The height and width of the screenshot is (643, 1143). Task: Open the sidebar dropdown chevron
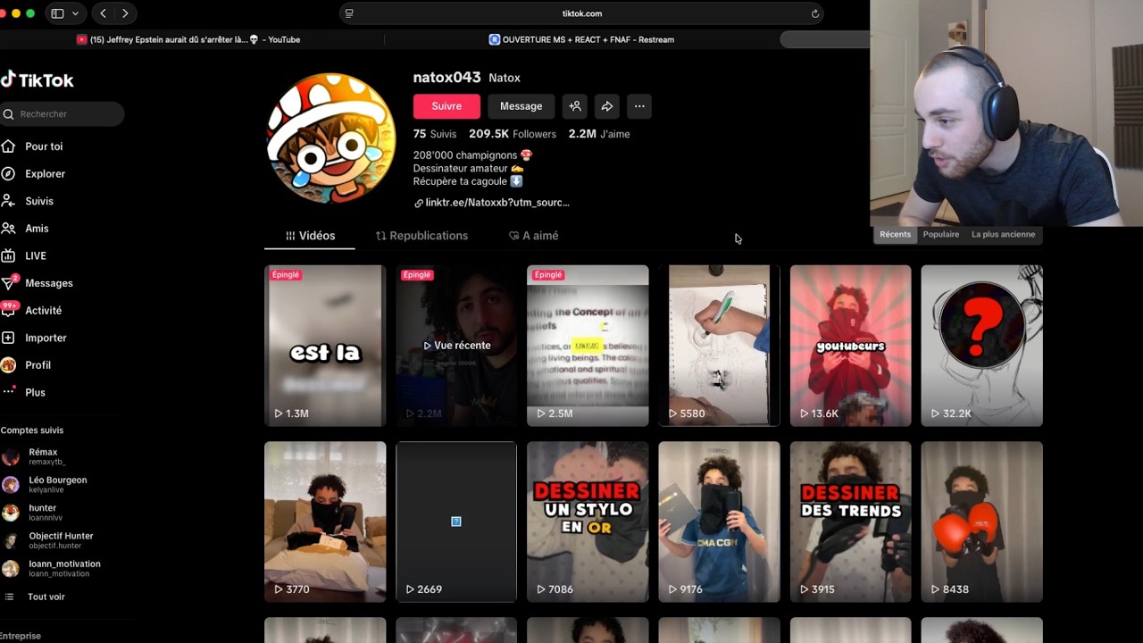(75, 13)
